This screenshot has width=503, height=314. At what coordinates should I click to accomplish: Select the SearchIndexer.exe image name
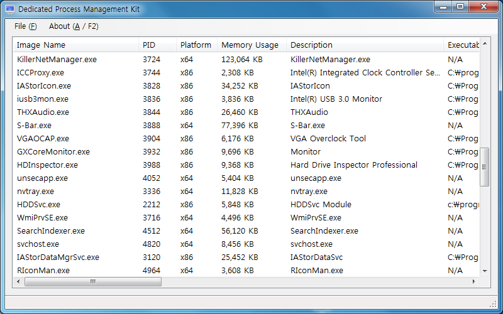tap(51, 230)
